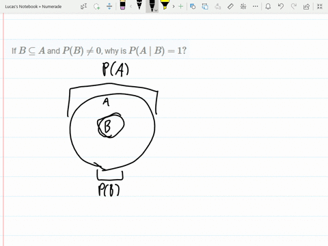Activate the Insert Space tool
The width and height of the screenshot is (328, 246).
109,6
